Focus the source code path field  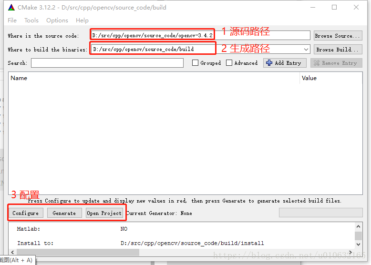(200, 35)
